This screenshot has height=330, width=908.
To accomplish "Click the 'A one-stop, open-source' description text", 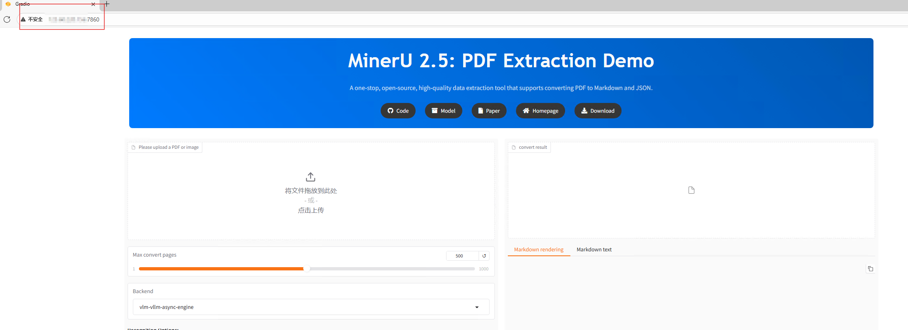I will [501, 88].
